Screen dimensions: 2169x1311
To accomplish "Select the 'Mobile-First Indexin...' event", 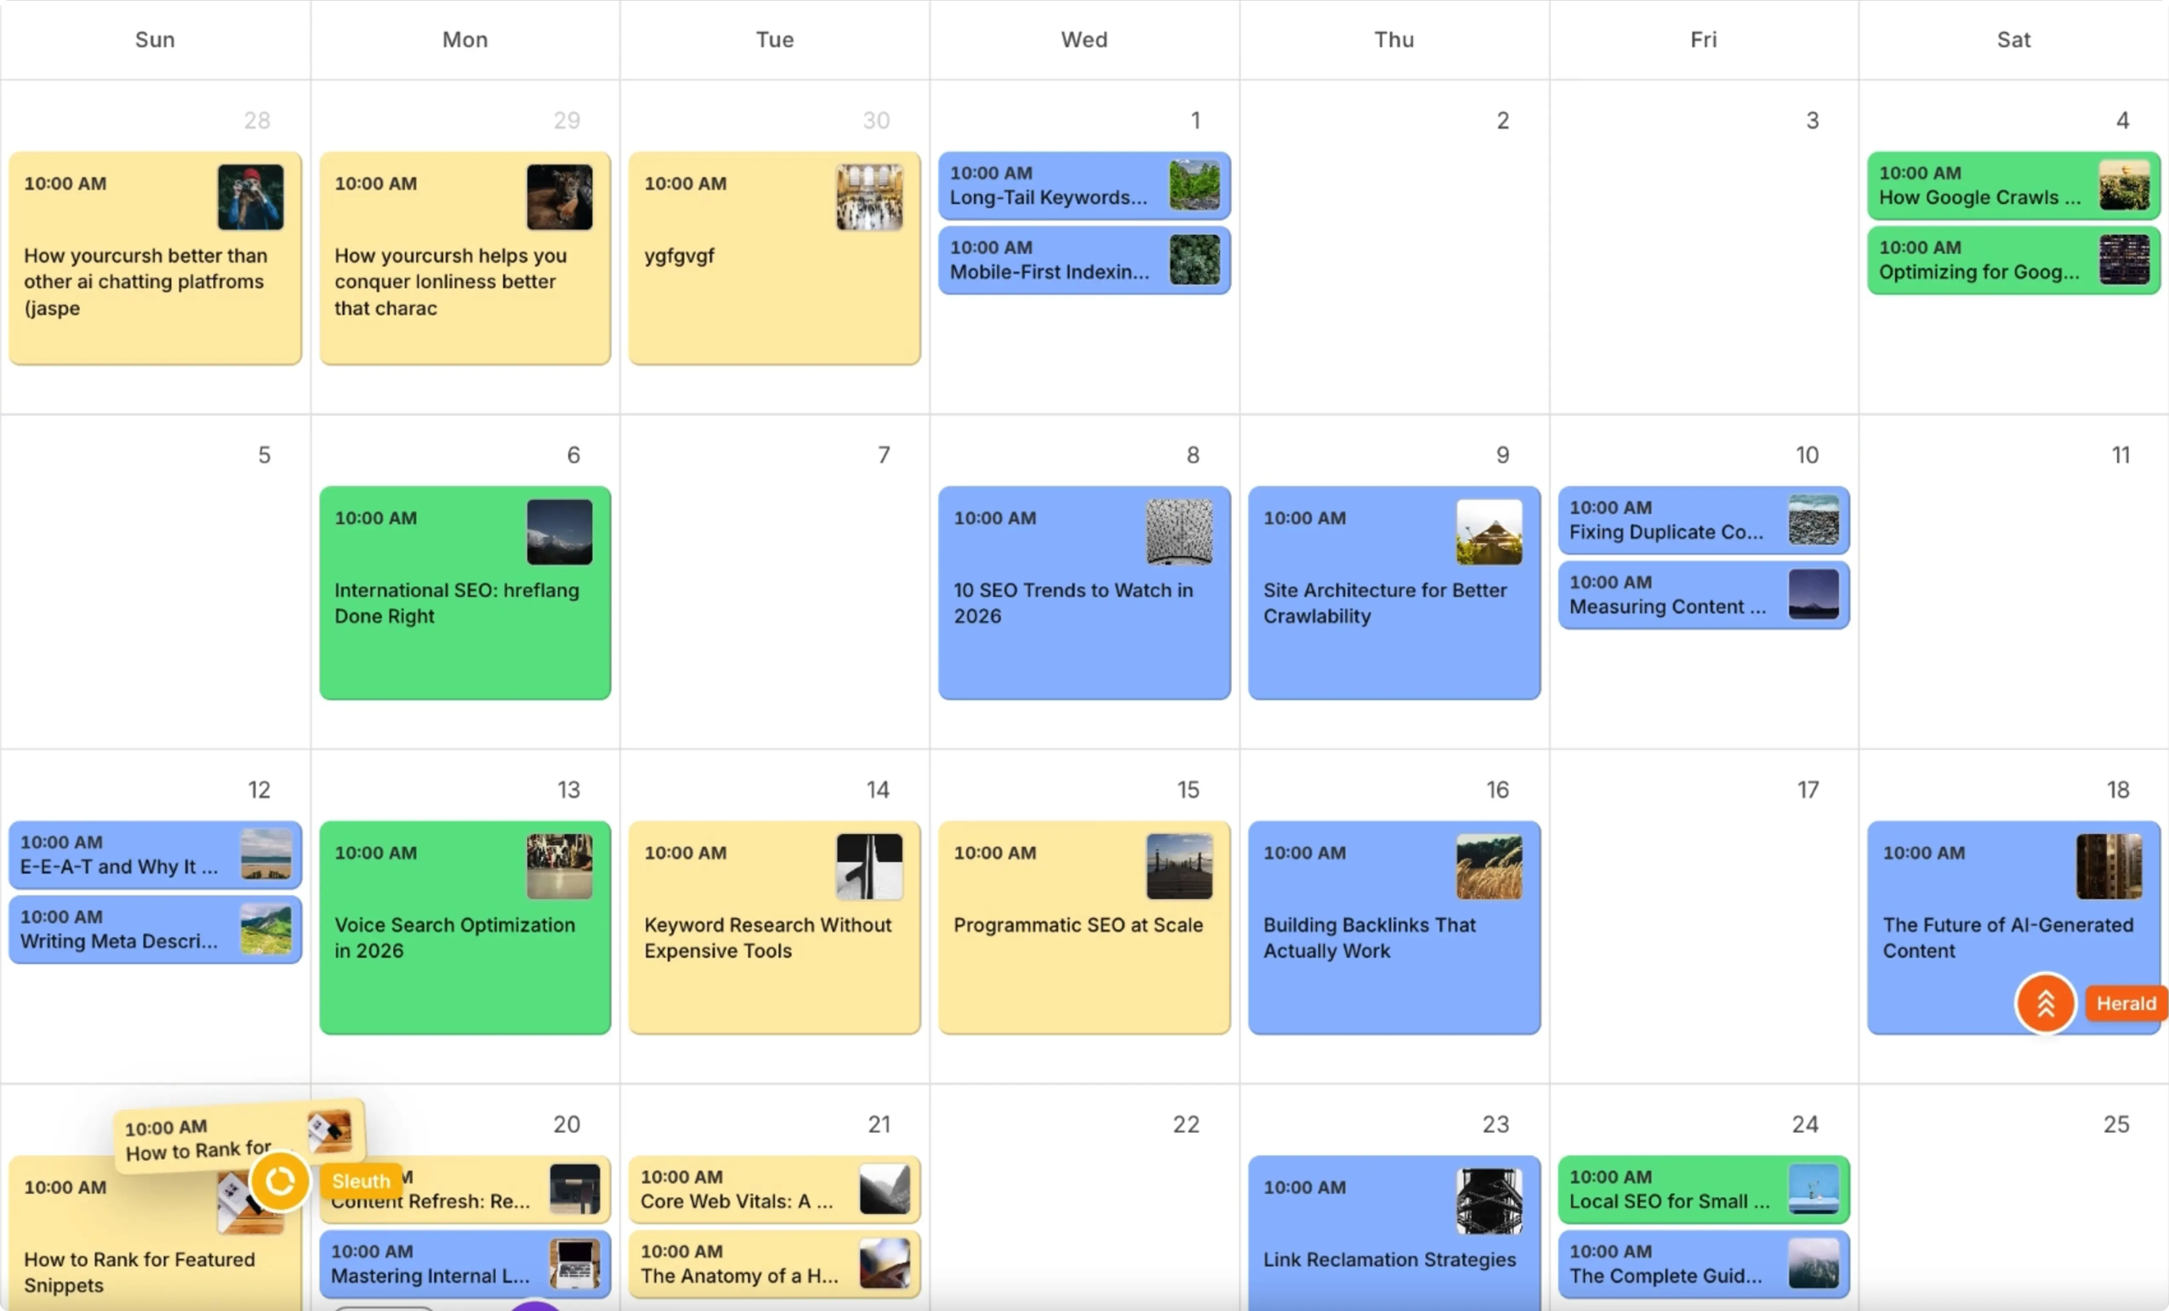I will pos(1084,261).
